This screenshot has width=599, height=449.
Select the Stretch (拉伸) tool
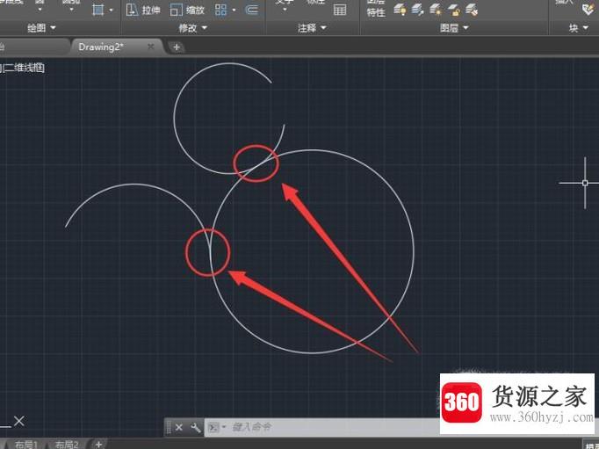click(x=143, y=10)
